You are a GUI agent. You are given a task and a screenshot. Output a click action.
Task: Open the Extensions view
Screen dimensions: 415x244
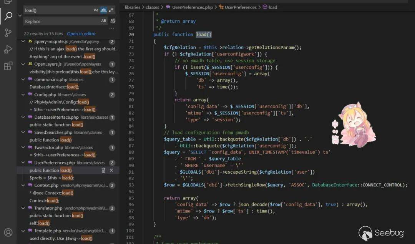coord(8,66)
